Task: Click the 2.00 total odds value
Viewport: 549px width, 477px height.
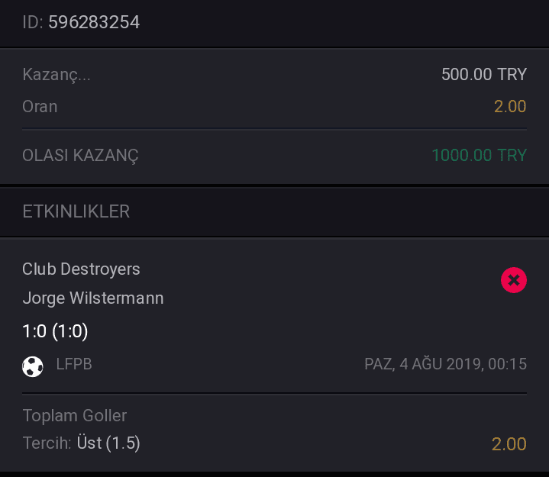Action: point(510,106)
